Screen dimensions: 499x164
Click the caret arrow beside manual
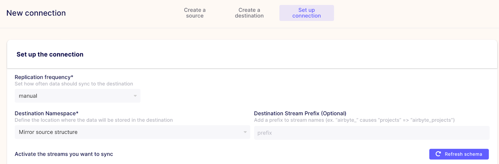(x=135, y=96)
